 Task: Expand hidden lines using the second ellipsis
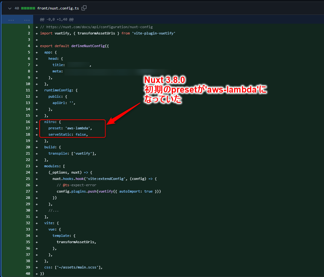[27, 20]
